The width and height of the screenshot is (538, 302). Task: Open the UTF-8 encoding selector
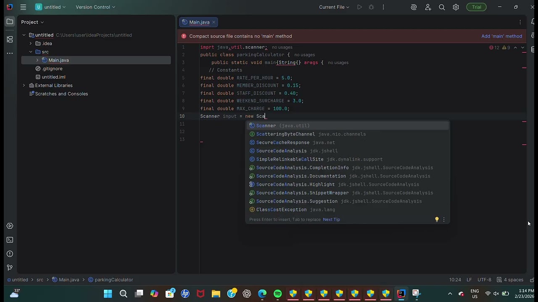[484, 280]
